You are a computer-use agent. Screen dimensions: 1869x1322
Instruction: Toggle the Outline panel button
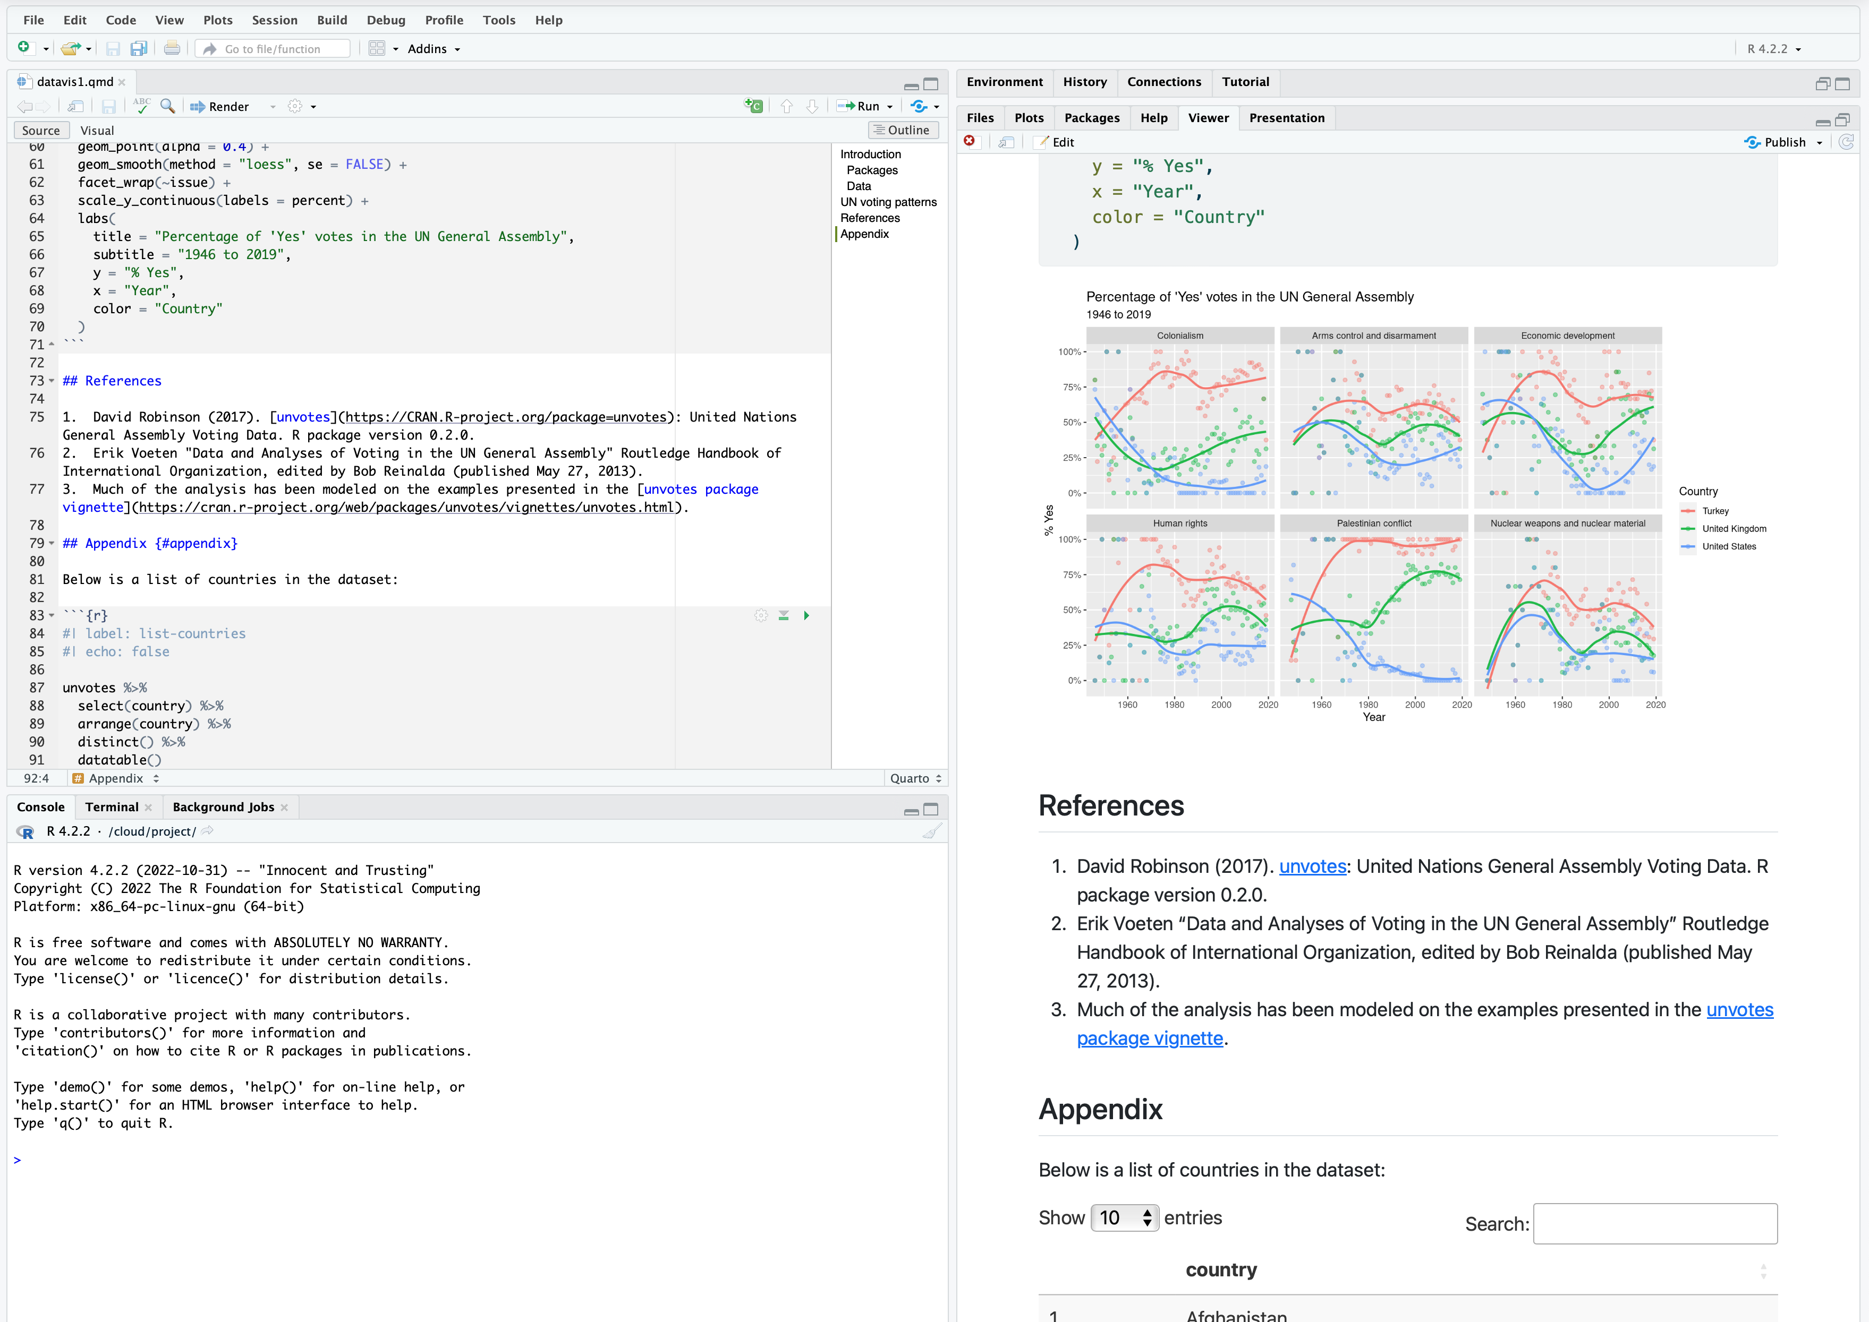[x=903, y=130]
